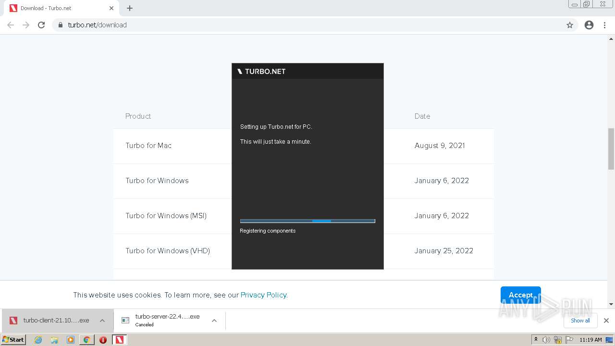Open Action Center flag icon
Screen dimensions: 615x346
569,340
